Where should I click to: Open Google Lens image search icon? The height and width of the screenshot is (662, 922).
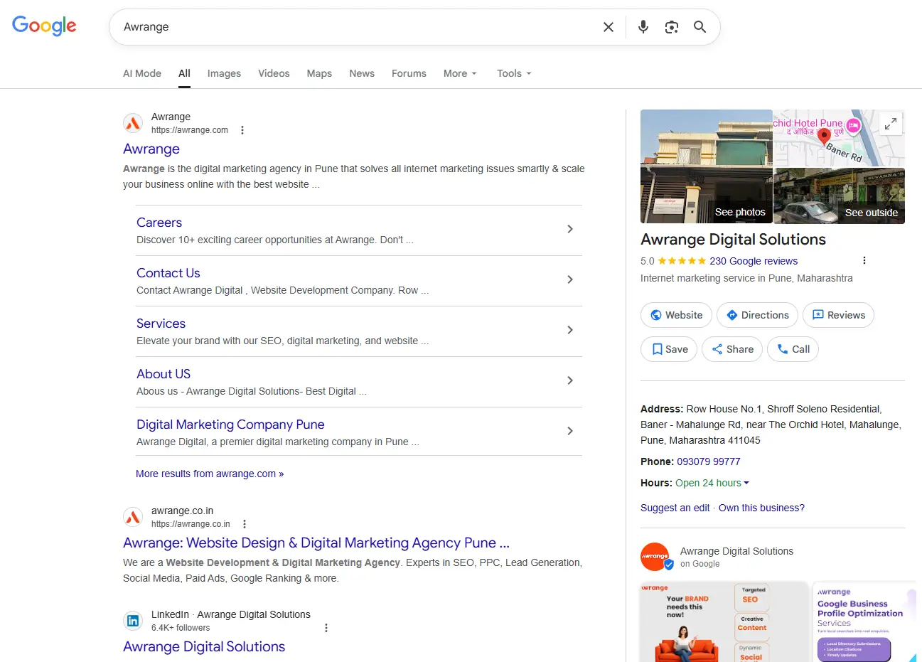point(671,27)
